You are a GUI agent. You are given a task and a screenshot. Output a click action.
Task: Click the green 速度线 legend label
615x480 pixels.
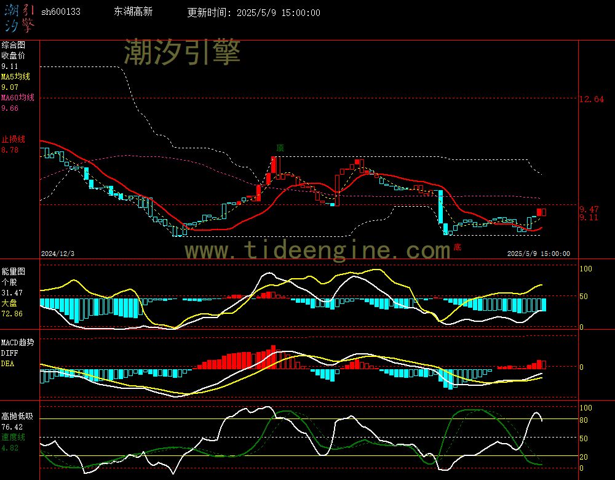click(13, 437)
